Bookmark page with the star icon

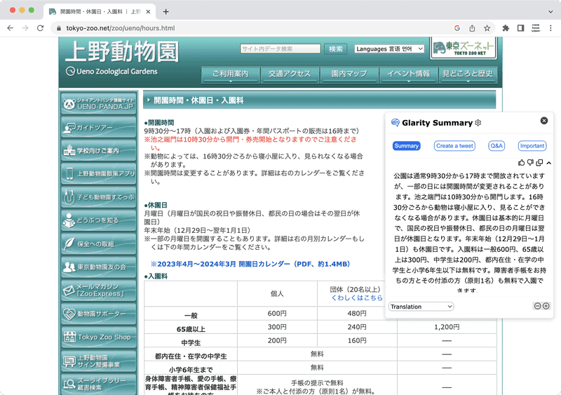point(487,28)
